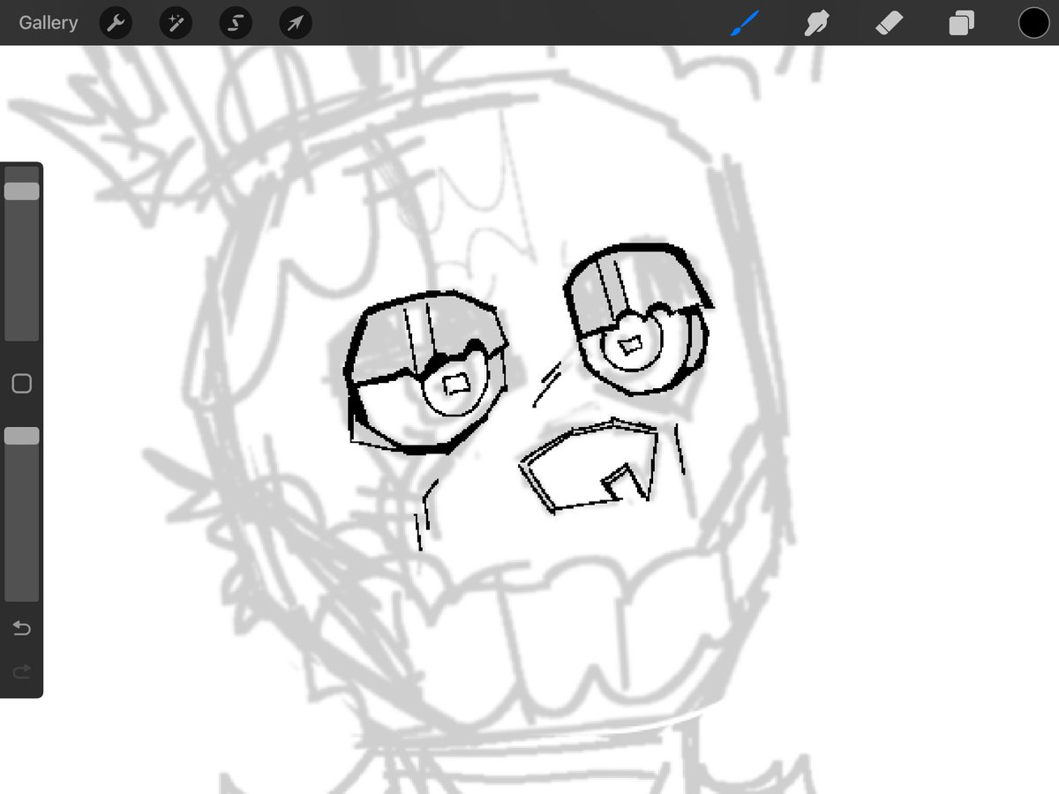1059x794 pixels.
Task: Adjust the brush size slider handle
Action: [21, 190]
